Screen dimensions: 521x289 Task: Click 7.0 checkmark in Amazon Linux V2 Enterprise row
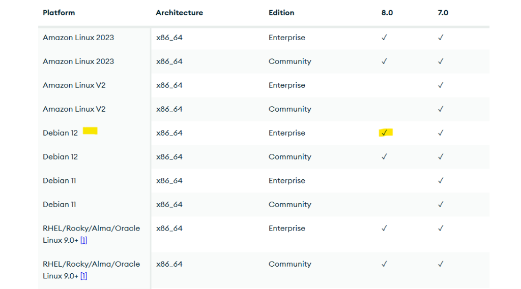pos(441,85)
